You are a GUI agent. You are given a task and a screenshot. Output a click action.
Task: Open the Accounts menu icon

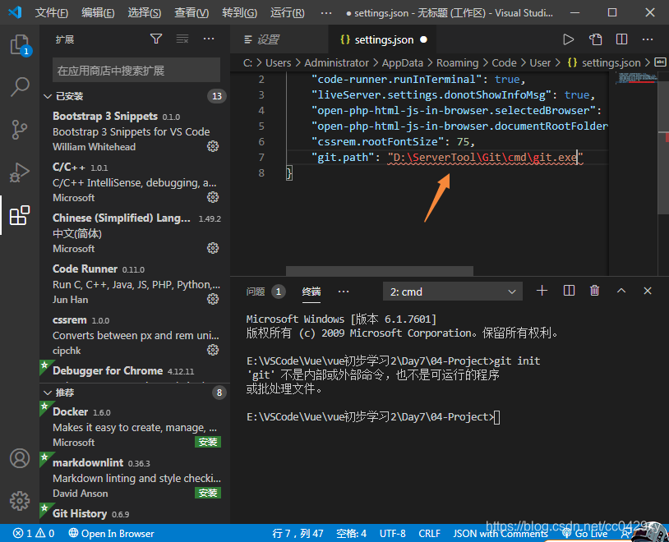[x=20, y=458]
